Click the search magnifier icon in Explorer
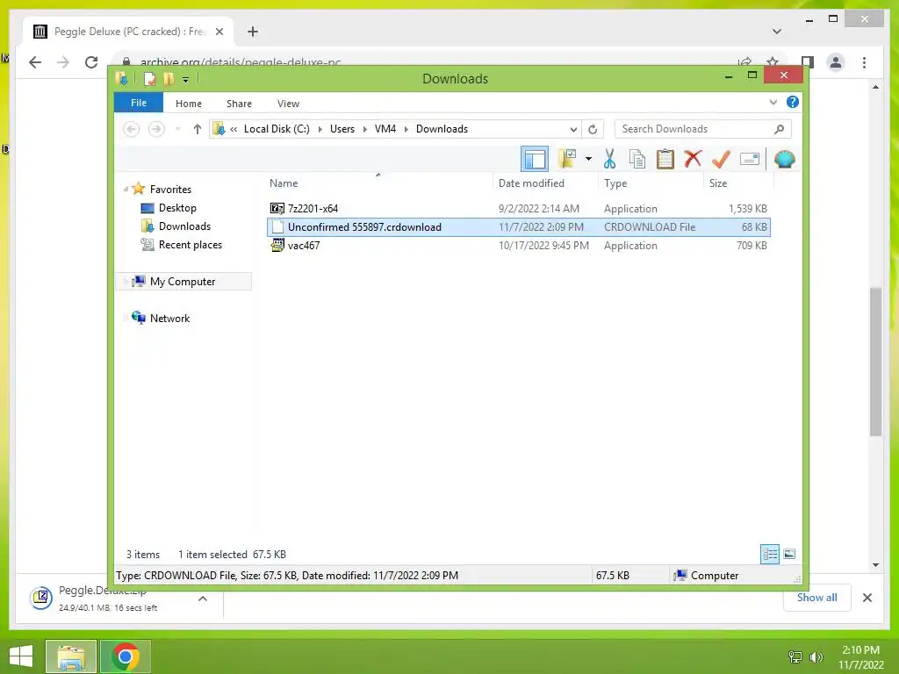 (779, 129)
